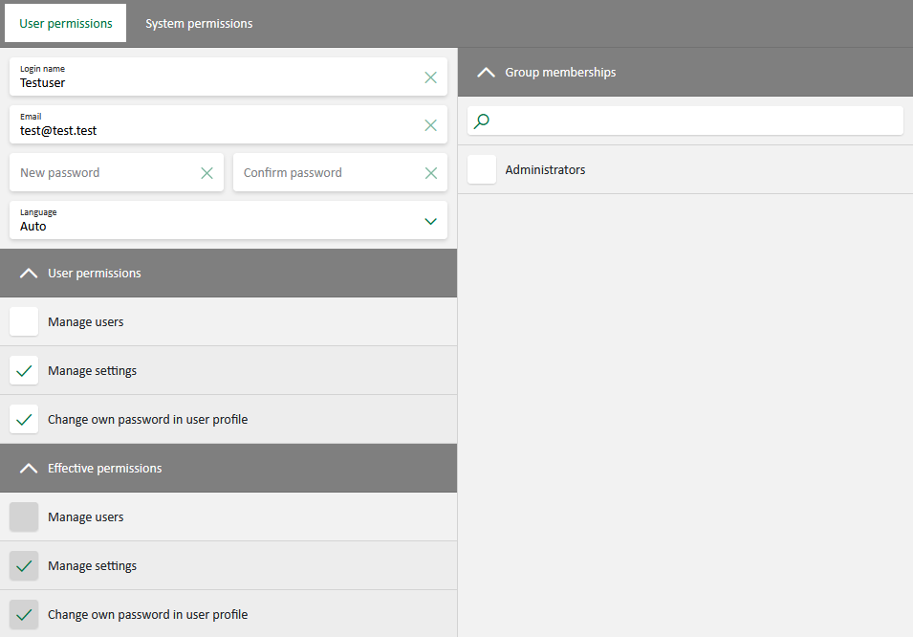
Task: Uncheck Change own password in user profile
Action: point(24,420)
